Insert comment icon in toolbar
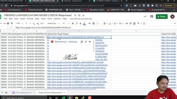This screenshot has height=99, width=177. tap(131, 23)
